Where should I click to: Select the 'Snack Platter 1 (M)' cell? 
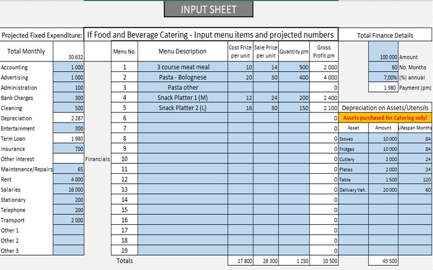[x=183, y=98]
